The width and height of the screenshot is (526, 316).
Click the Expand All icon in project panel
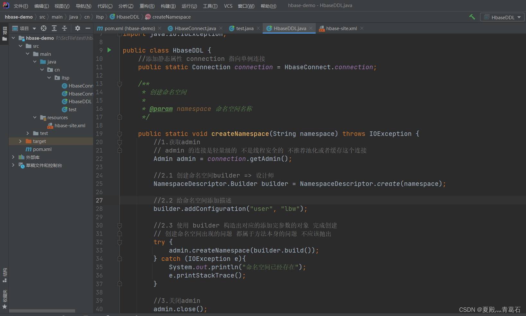[x=54, y=28]
